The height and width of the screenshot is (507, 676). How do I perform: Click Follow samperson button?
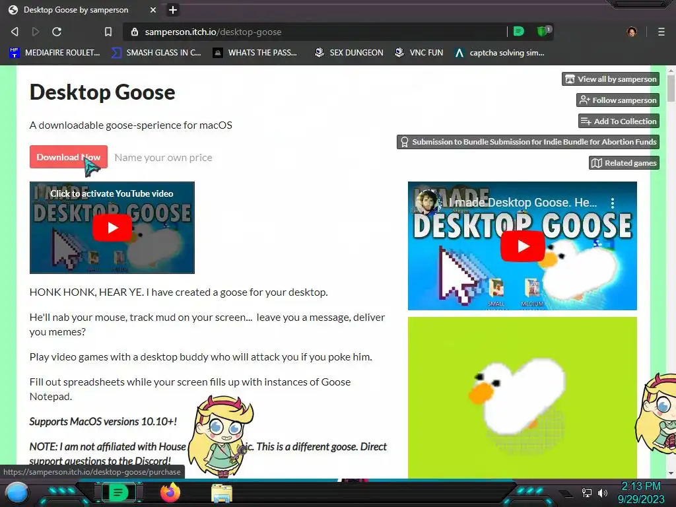(618, 100)
